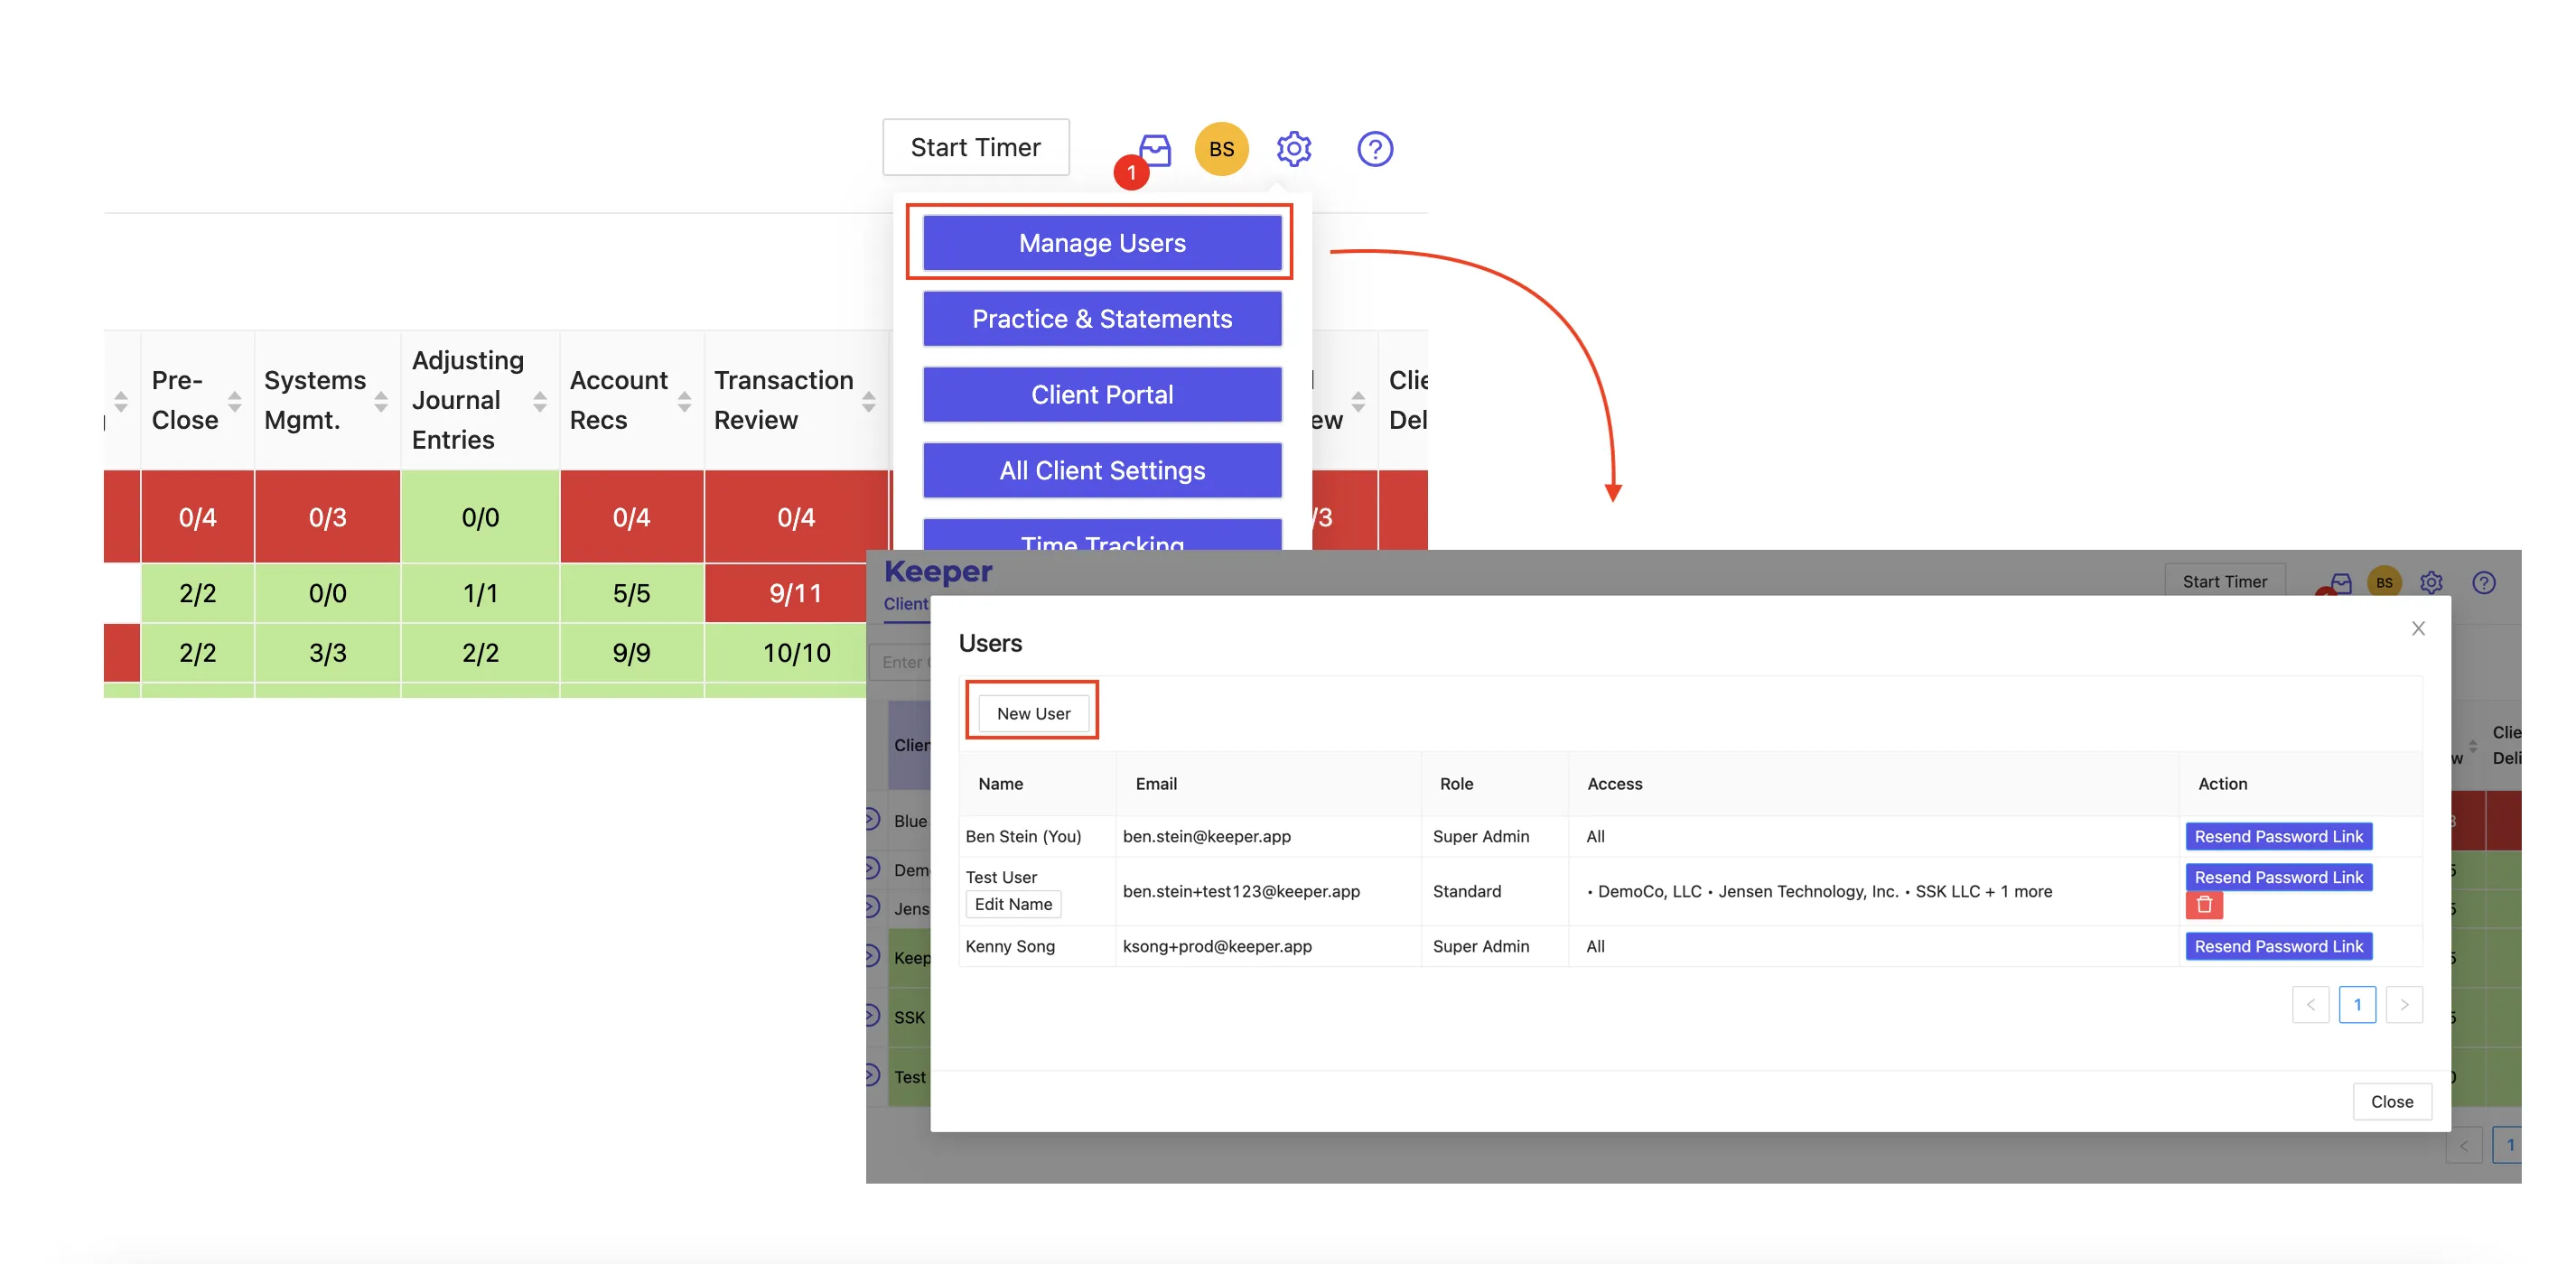Click the 5/5 Account Recs cell
Screen dimensions: 2576x1264
(631, 592)
